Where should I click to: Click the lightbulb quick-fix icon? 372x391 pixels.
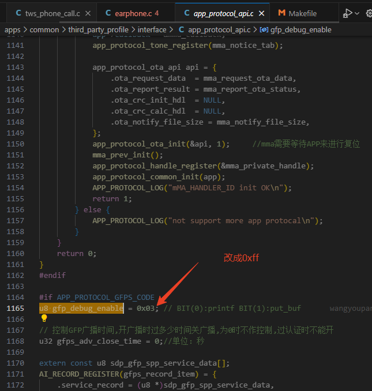click(x=44, y=318)
